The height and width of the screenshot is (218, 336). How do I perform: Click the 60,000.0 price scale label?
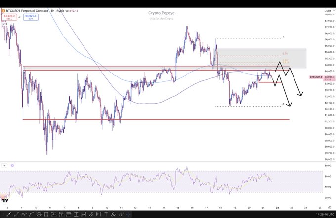click(330, 141)
